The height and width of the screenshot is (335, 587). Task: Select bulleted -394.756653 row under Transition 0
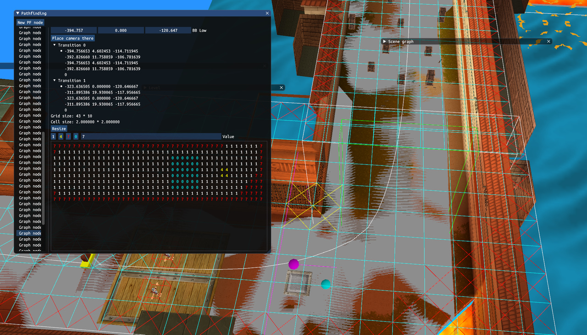pyautogui.click(x=101, y=51)
